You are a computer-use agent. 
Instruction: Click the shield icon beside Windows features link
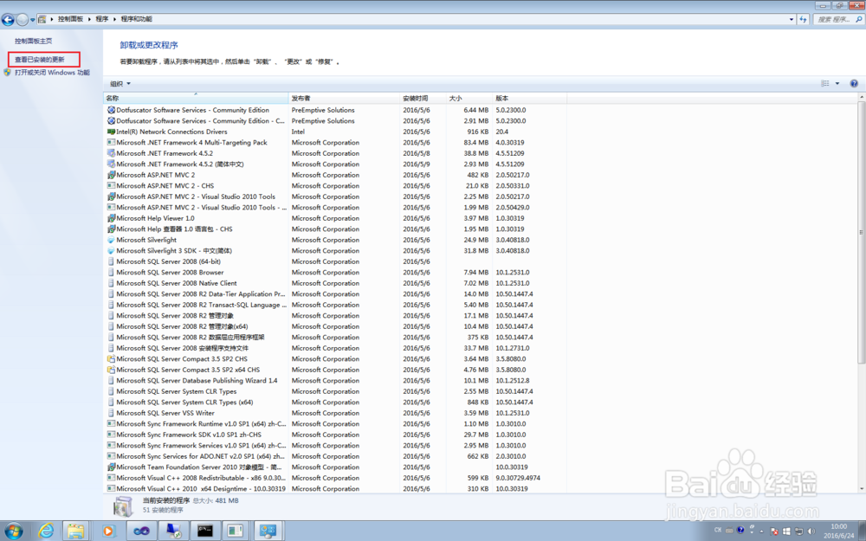click(7, 73)
